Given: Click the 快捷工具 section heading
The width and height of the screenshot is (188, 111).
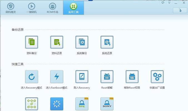Looking at the screenshot, I should click(x=18, y=64).
